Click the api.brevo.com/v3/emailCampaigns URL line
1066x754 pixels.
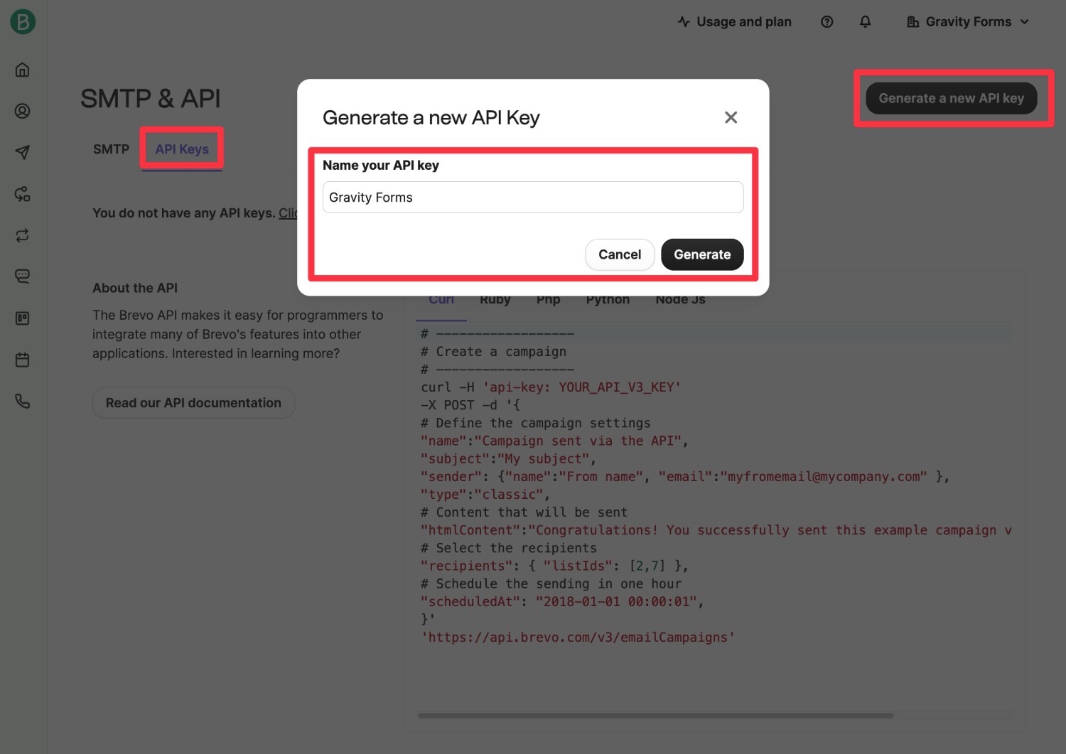tap(578, 637)
